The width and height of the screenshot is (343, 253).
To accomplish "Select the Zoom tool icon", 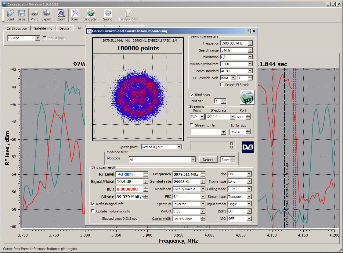I will pos(61,13).
